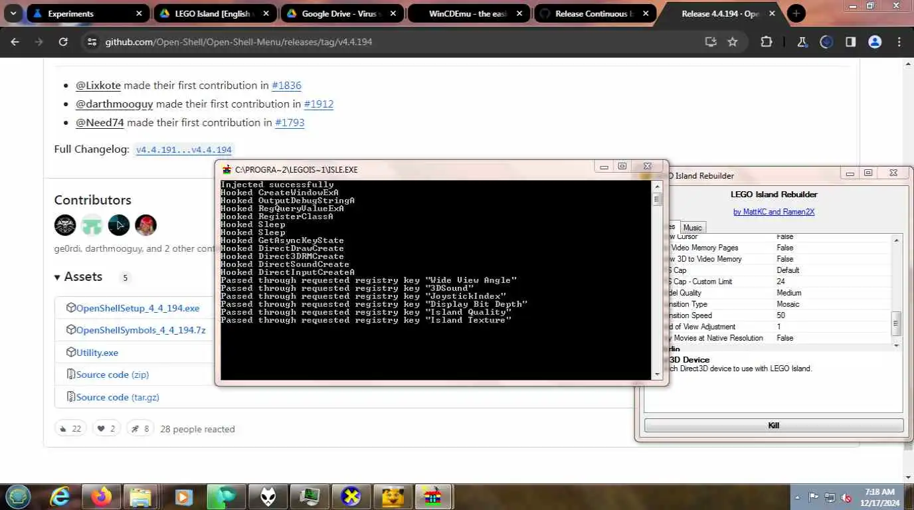Switch to the Google Drive tab
The image size is (914, 510).
[342, 13]
